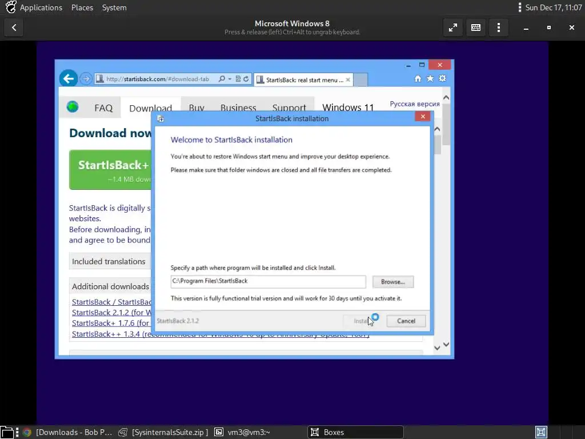
Task: Click the Install button in installer
Action: pos(361,321)
